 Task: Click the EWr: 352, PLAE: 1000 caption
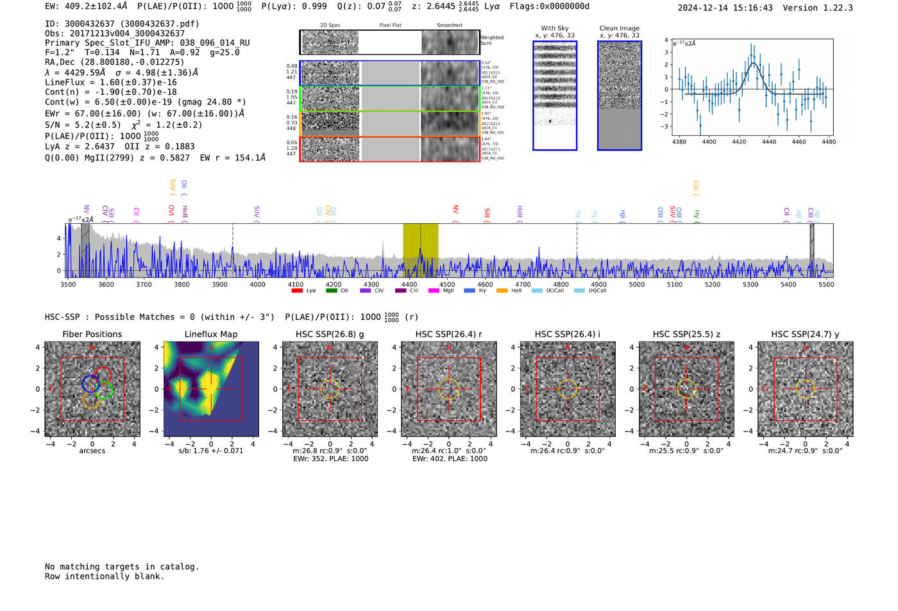[331, 458]
